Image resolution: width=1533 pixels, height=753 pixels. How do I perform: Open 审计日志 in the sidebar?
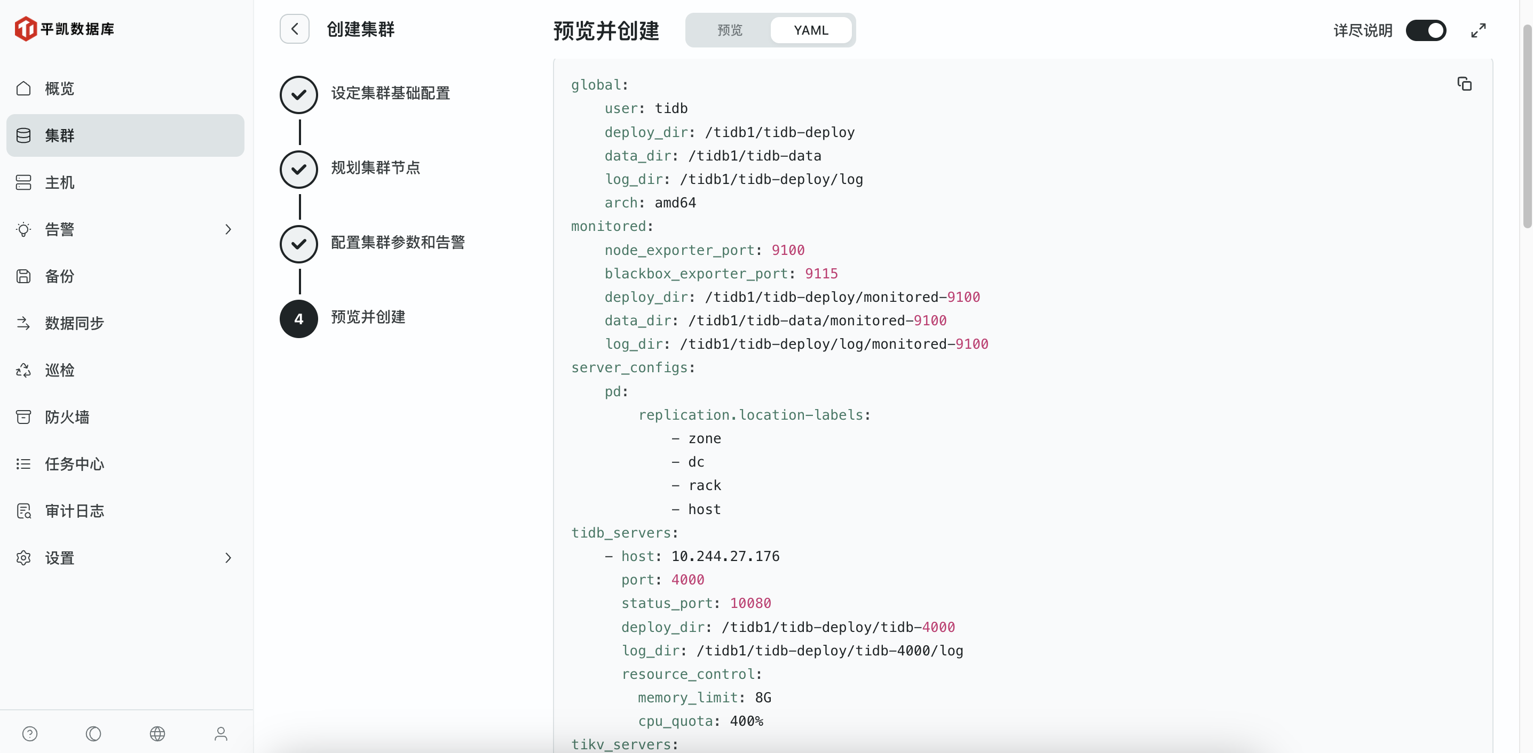click(x=74, y=511)
